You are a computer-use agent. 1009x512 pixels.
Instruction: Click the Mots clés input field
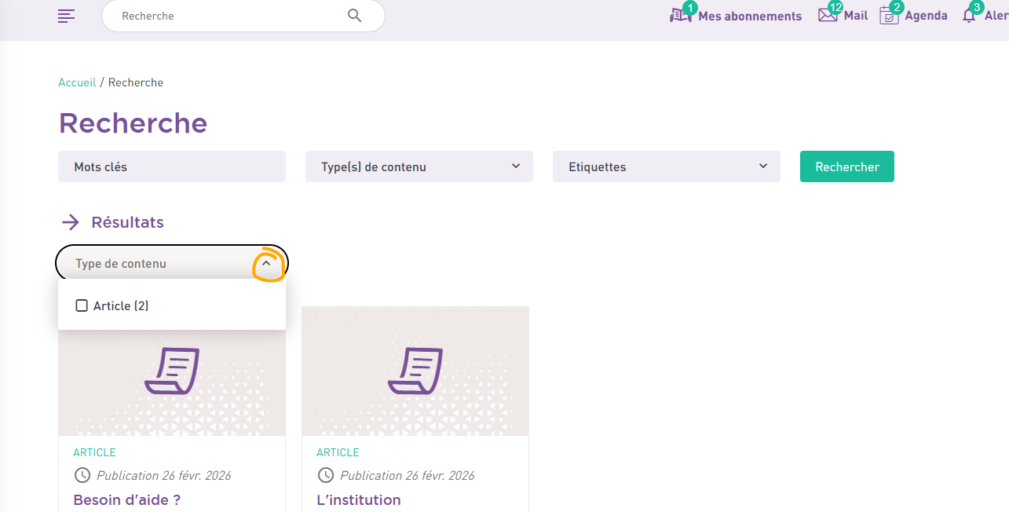pyautogui.click(x=171, y=166)
